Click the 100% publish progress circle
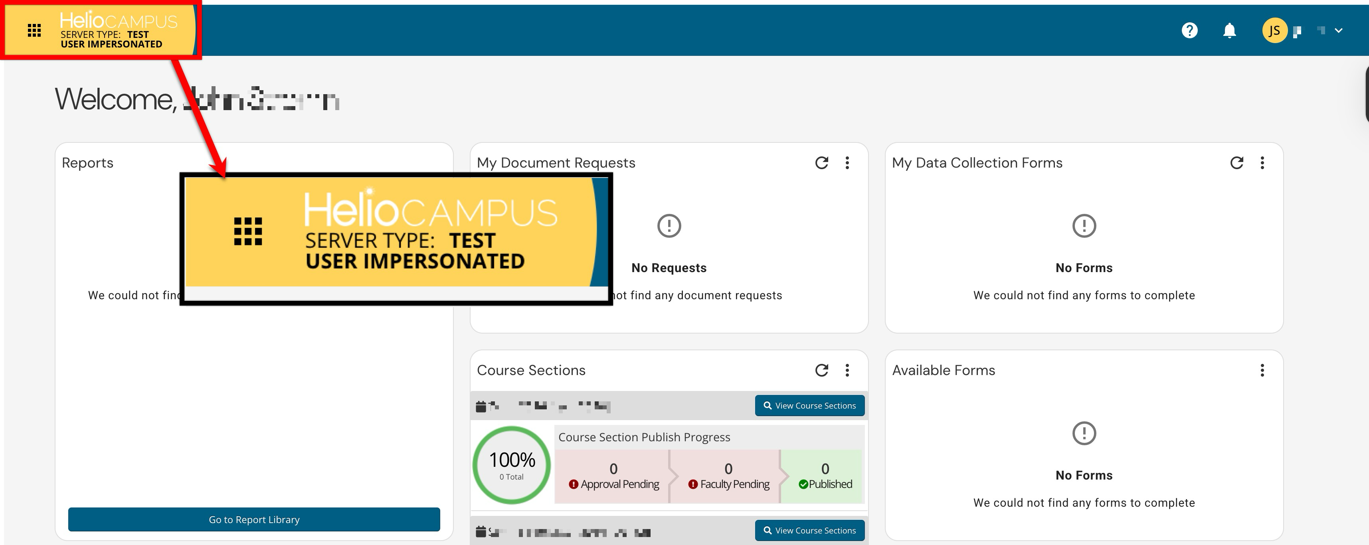 (x=512, y=465)
